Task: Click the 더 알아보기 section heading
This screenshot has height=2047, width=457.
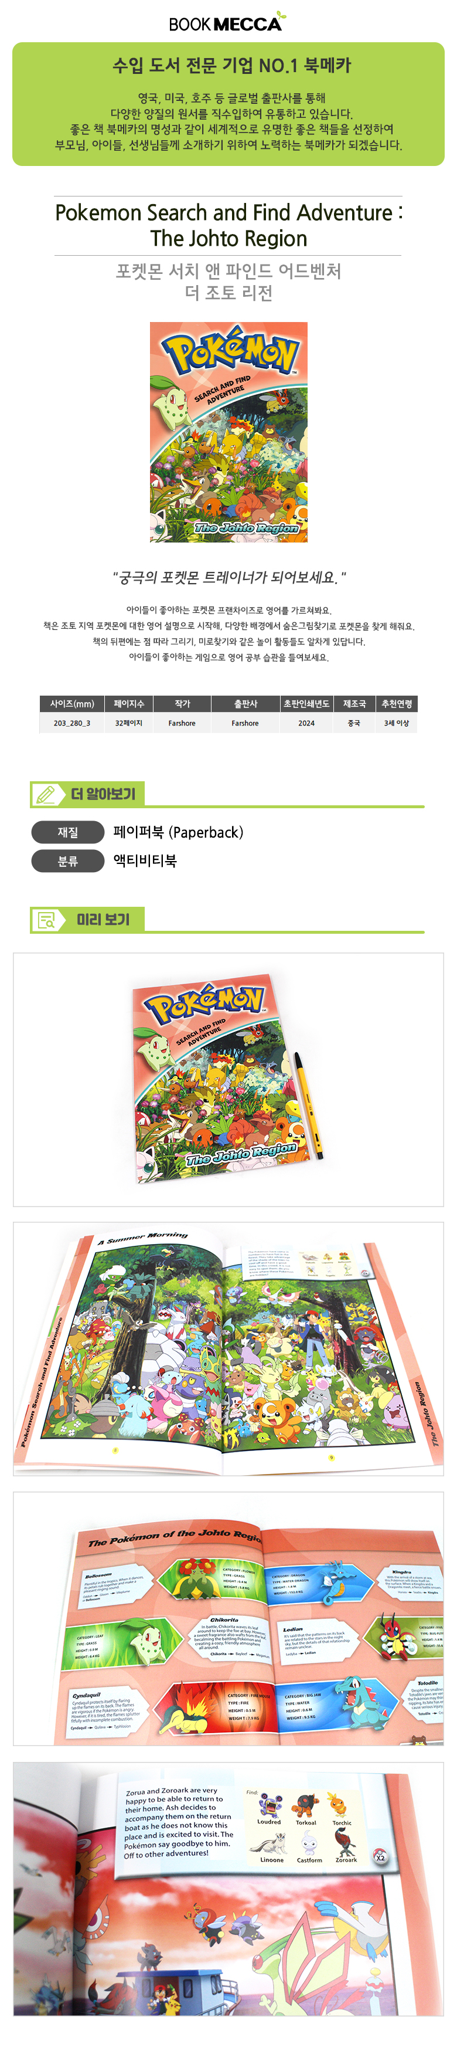Action: (103, 794)
